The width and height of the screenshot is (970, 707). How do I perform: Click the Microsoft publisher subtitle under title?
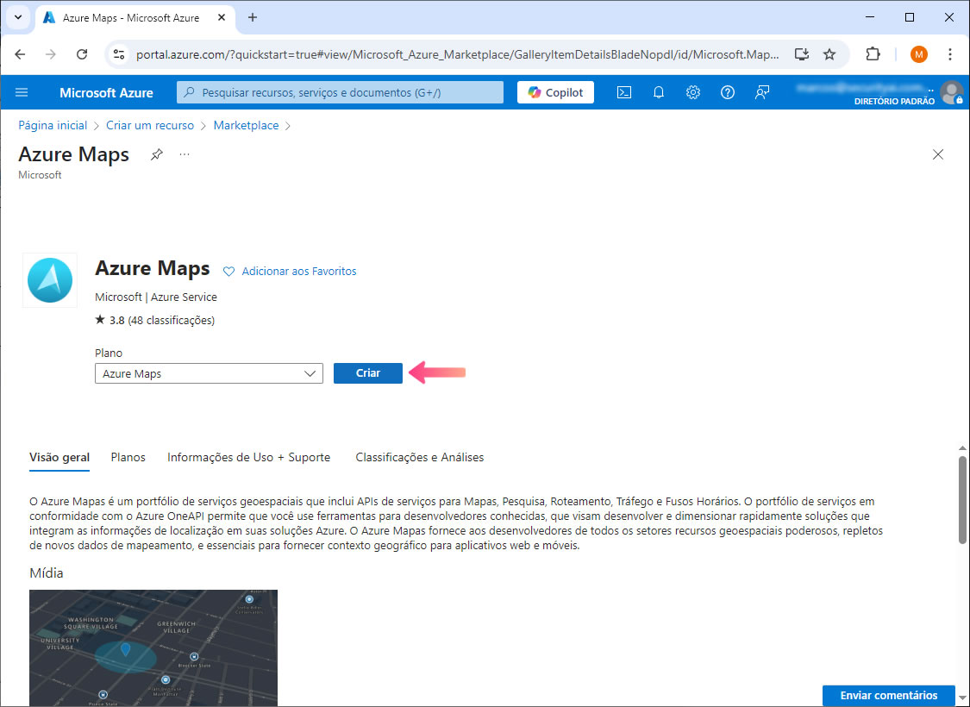pyautogui.click(x=41, y=175)
